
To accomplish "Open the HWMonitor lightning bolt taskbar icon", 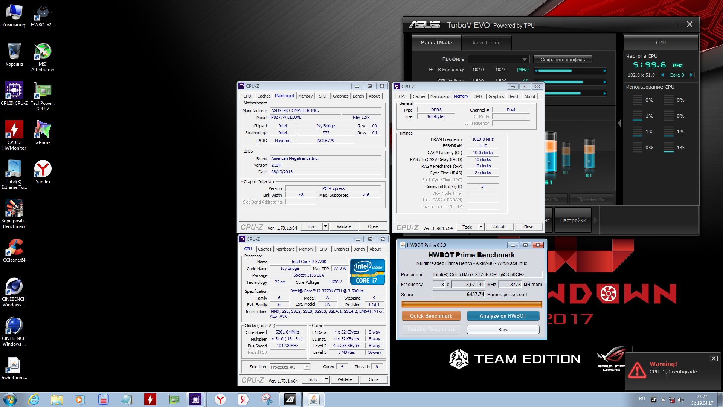I will [150, 399].
